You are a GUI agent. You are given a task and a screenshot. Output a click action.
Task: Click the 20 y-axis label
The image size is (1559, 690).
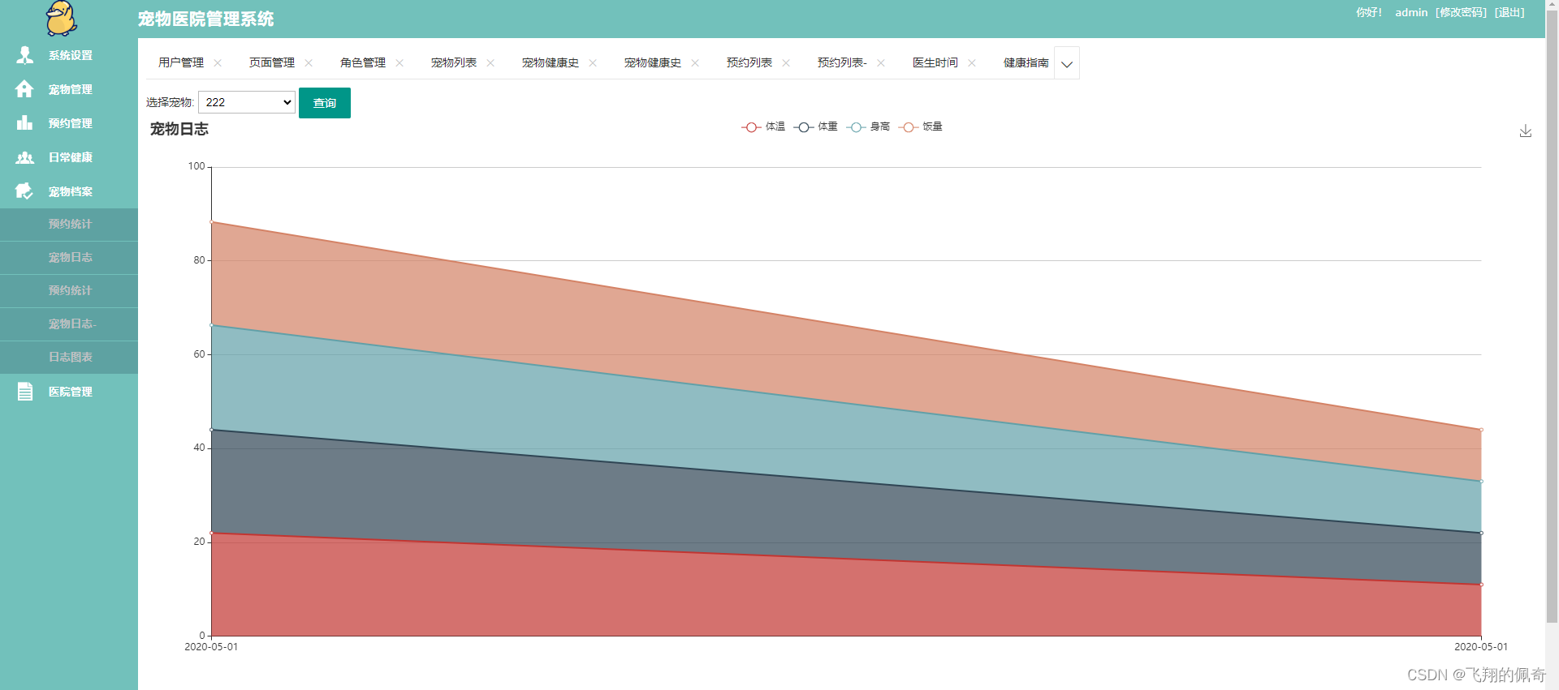200,542
